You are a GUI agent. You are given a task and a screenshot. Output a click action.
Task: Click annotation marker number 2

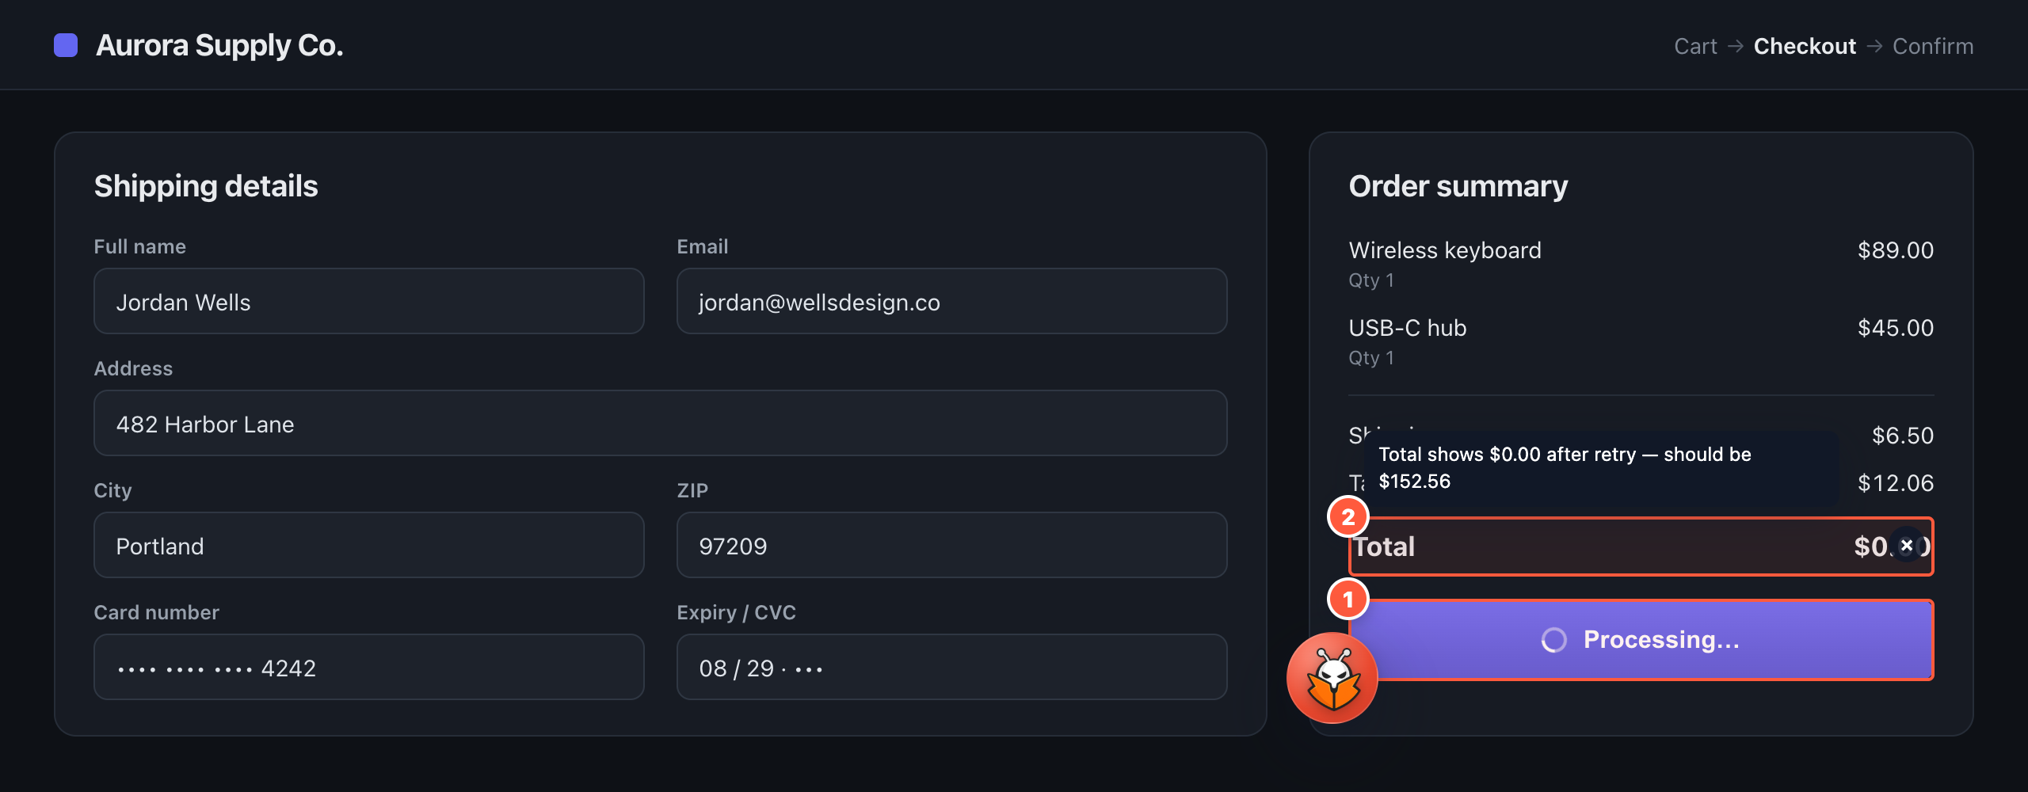[1348, 517]
